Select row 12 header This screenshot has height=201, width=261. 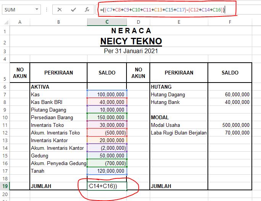(5, 133)
